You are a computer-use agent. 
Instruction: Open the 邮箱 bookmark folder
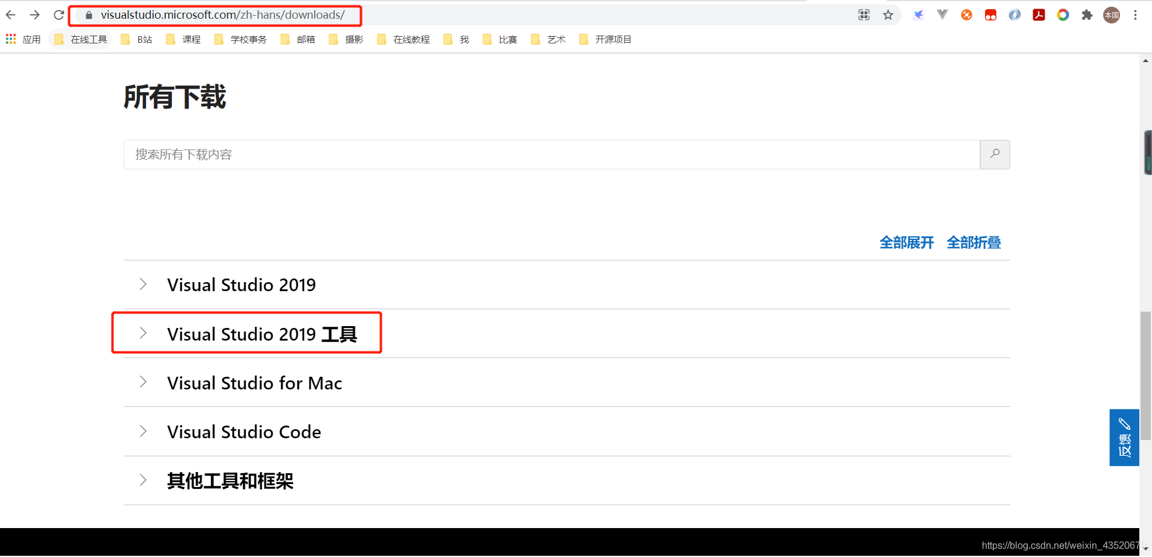point(298,39)
